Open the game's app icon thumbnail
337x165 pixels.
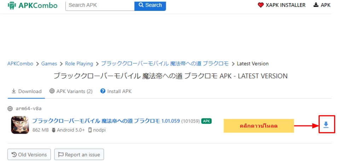(20, 125)
